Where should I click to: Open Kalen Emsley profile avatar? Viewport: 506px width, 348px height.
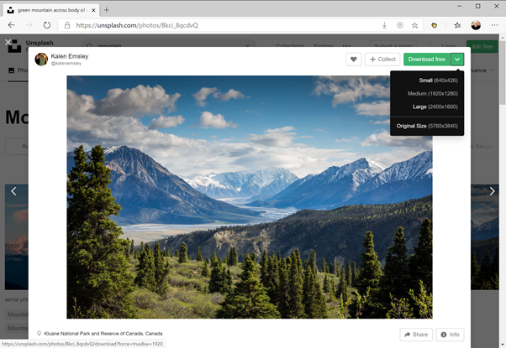[x=41, y=60]
